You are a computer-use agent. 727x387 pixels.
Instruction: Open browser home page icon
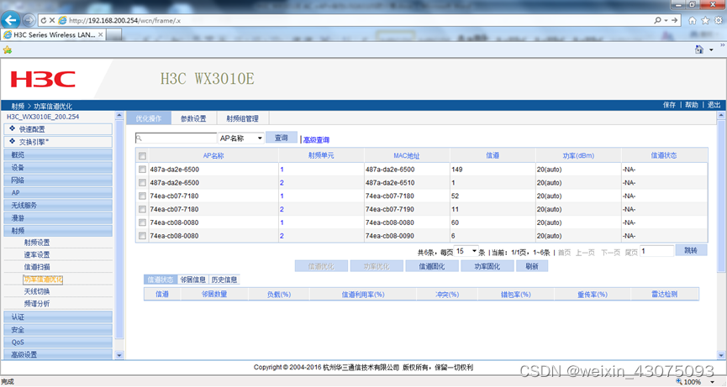[693, 20]
